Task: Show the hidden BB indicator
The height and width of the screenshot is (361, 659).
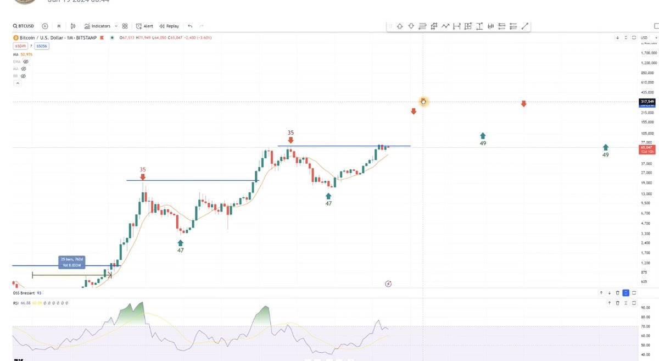Action: [x=23, y=76]
